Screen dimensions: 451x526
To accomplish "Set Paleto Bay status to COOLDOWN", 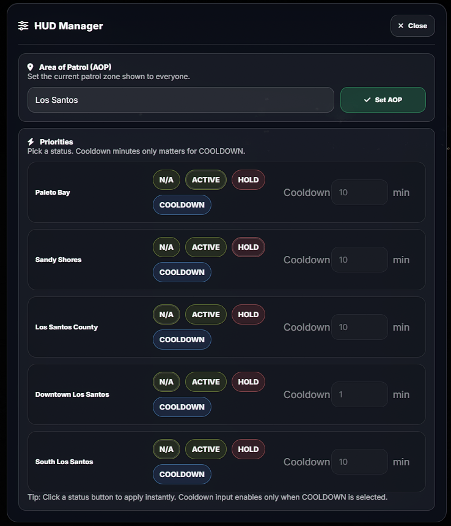I will [182, 205].
